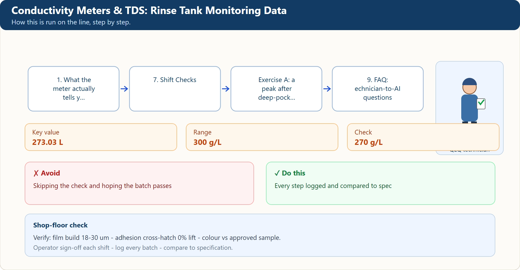This screenshot has width=520, height=270.
Task: Click the value '273.03 L'
Action: click(x=48, y=142)
